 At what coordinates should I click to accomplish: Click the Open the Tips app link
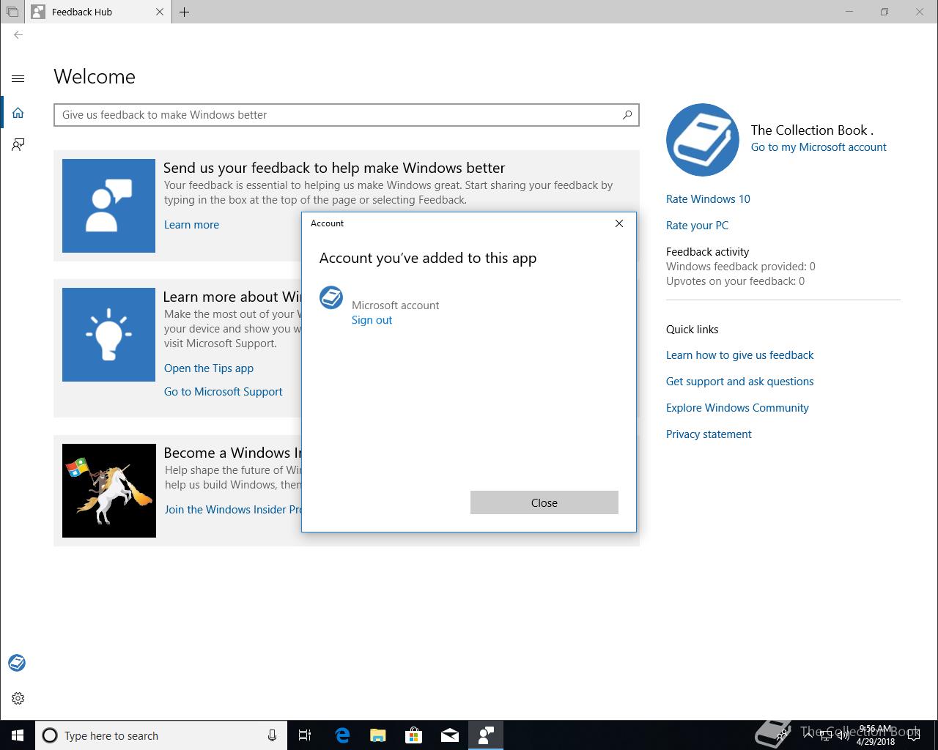pos(209,368)
